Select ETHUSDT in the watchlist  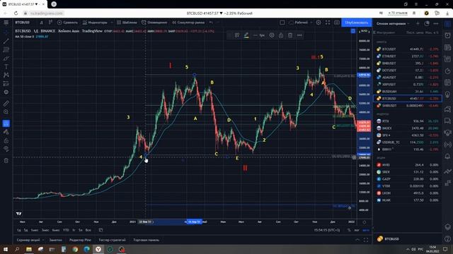408,56
